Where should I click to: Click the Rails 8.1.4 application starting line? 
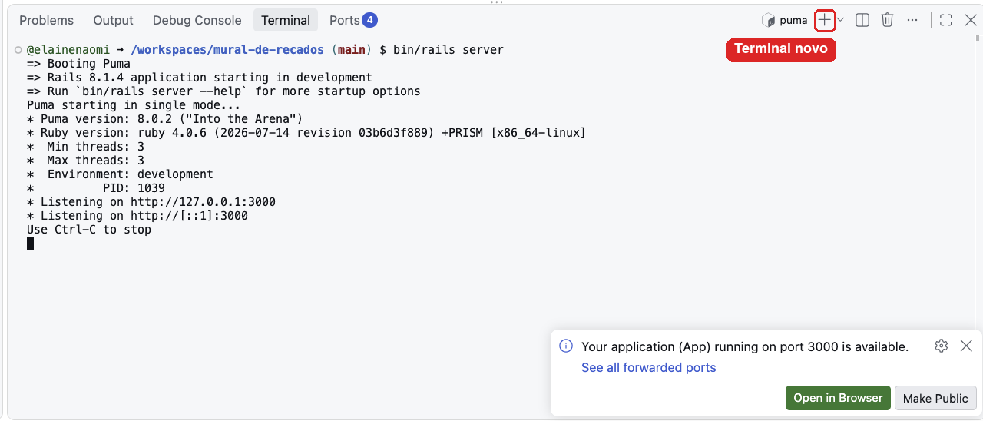tap(200, 78)
